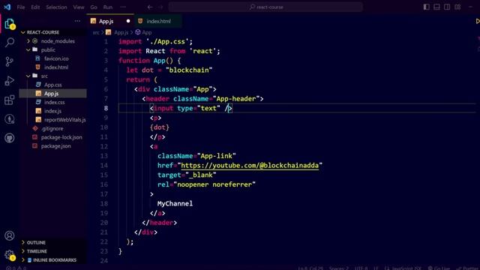This screenshot has height=270, width=480.
Task: Open index.html in the public folder
Action: point(56,67)
